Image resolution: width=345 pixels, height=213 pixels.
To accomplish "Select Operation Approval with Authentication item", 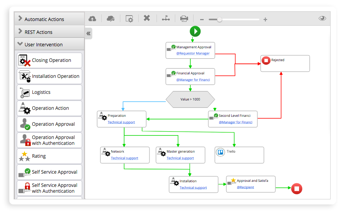I will pyautogui.click(x=49, y=140).
